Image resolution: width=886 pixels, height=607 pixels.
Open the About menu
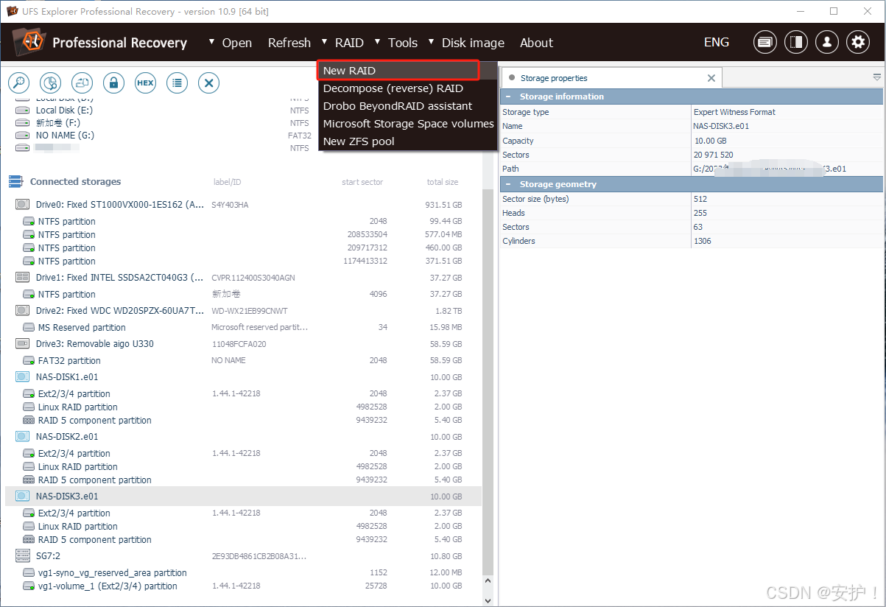point(536,43)
